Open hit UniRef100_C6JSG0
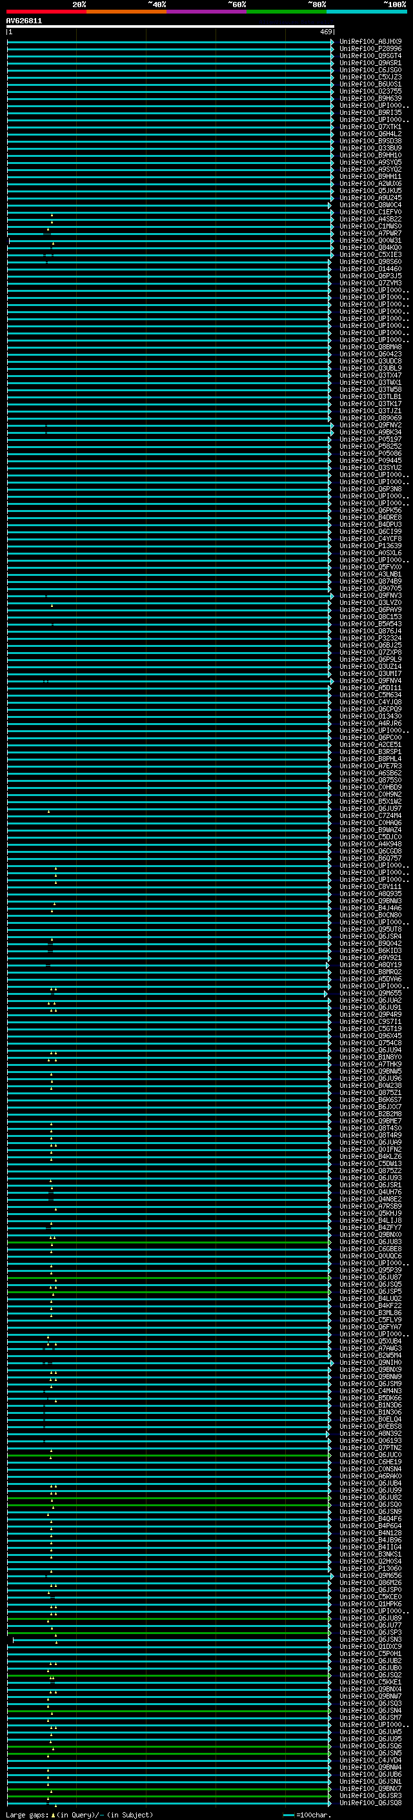 370,70
